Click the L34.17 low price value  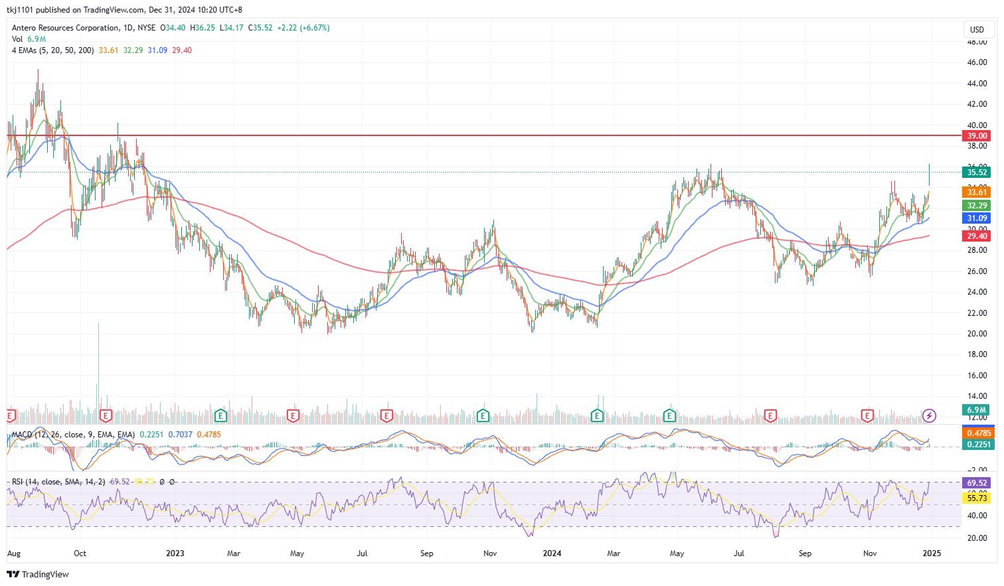coord(231,28)
